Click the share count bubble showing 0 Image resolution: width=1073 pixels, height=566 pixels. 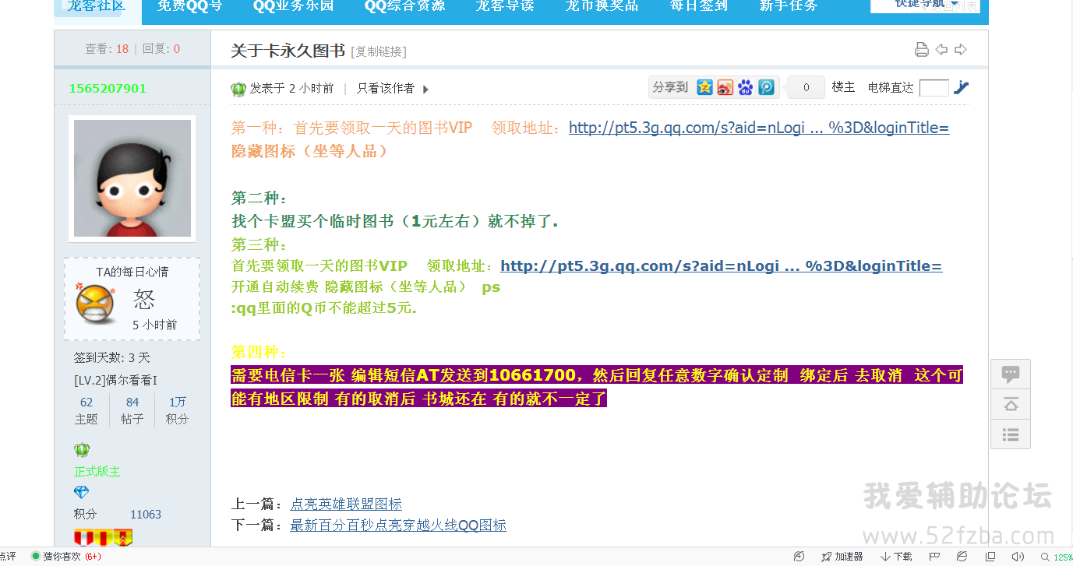(807, 88)
